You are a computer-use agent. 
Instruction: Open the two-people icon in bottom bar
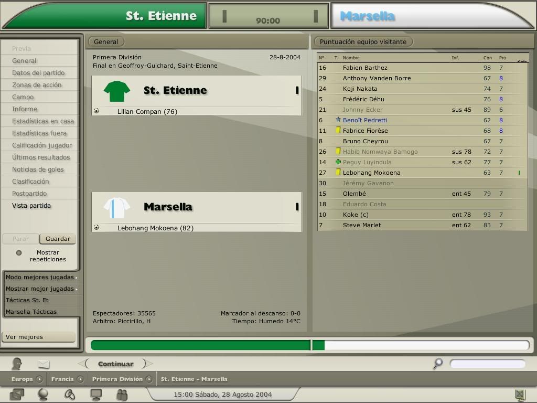click(122, 395)
